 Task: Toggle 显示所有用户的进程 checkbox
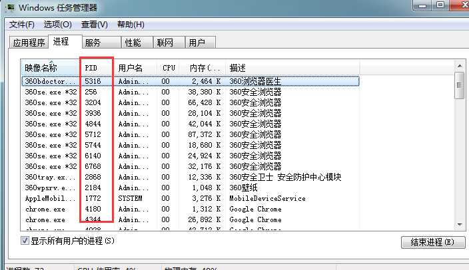[x=25, y=241]
